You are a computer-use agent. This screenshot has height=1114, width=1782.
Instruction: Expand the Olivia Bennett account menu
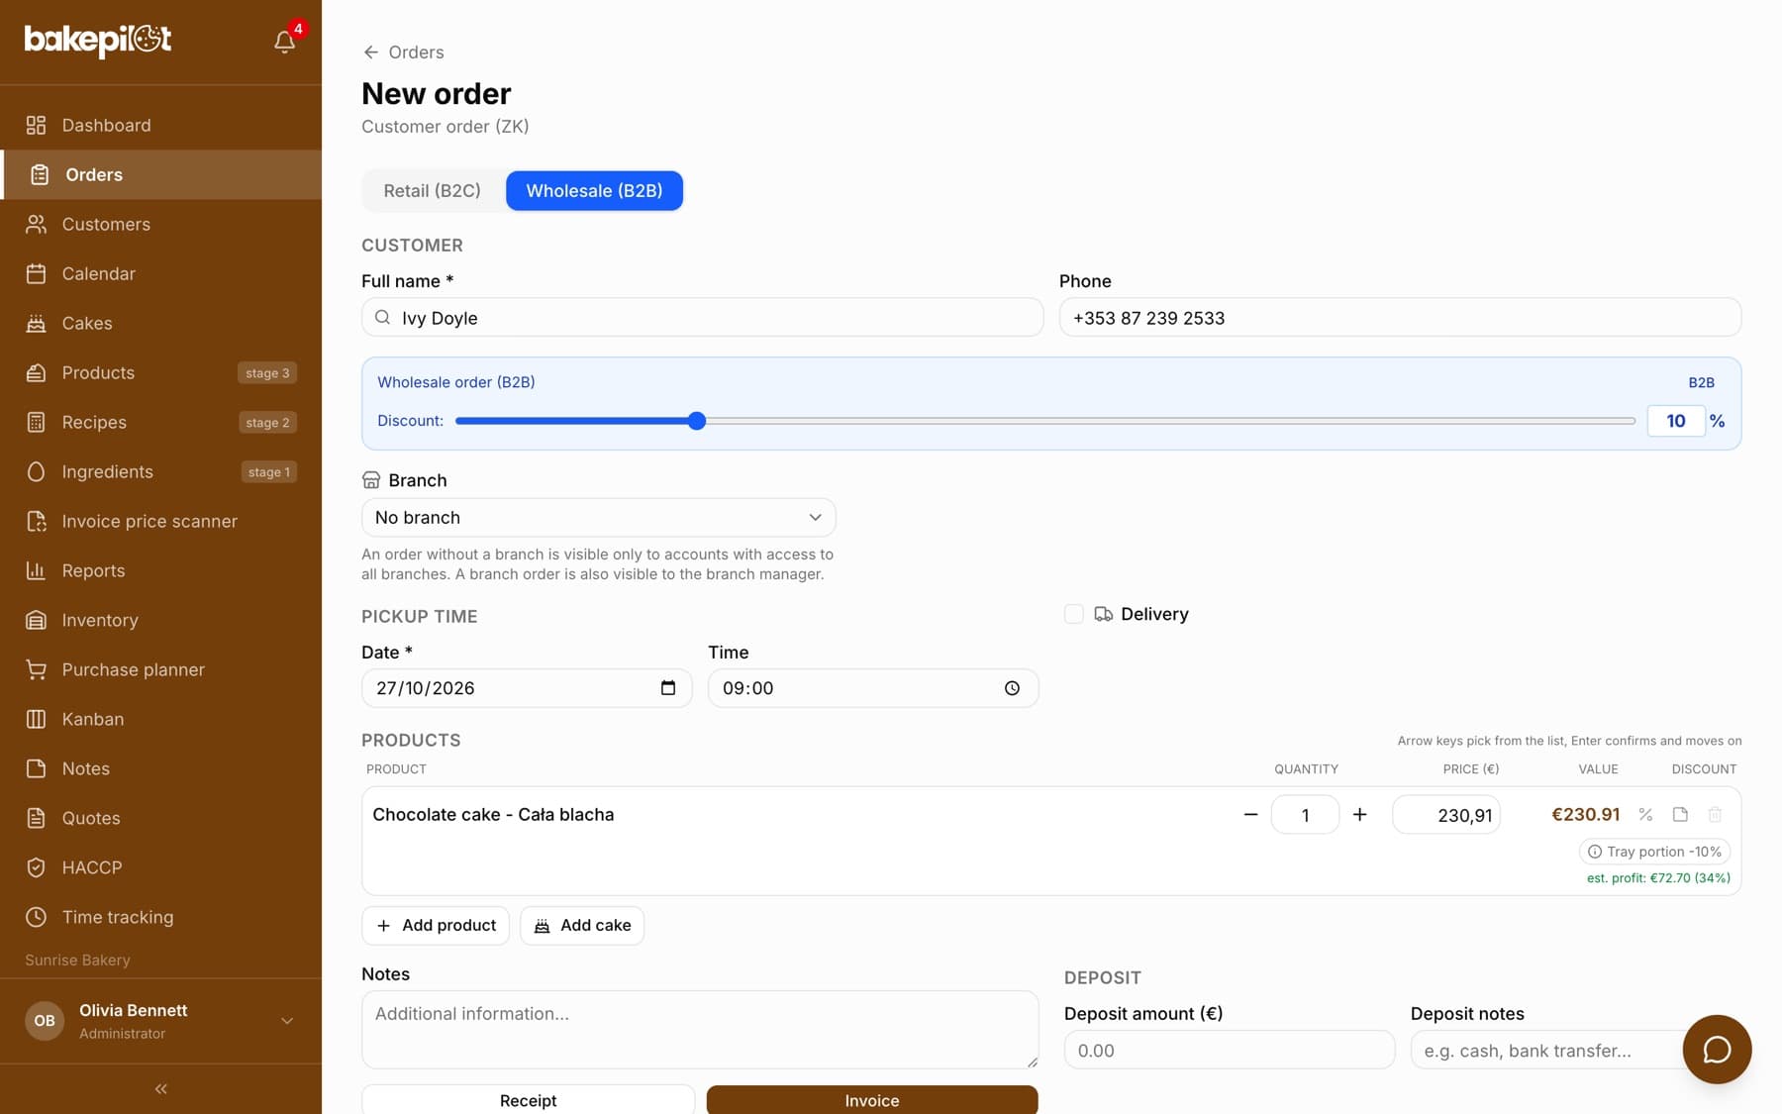pos(160,1021)
